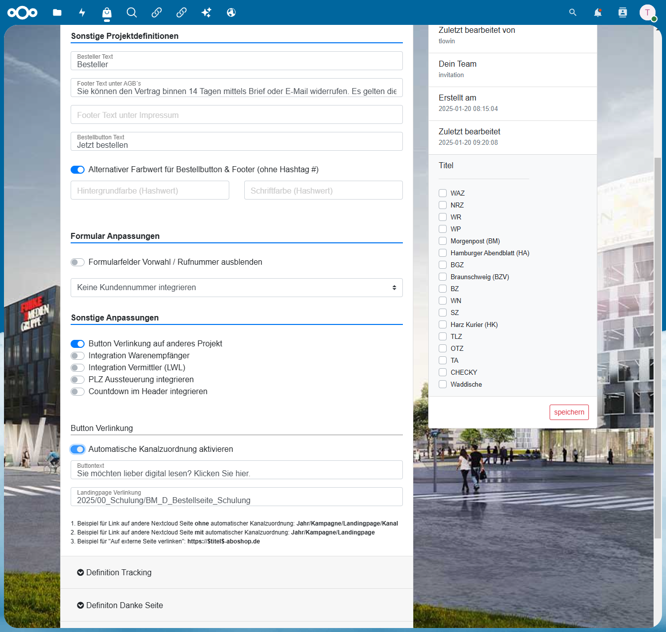Image resolution: width=666 pixels, height=632 pixels.
Task: Open unified search magnifier beside the bell
Action: (x=573, y=12)
